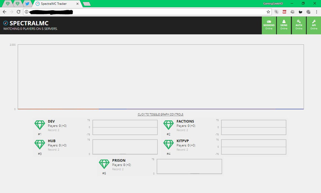Click the KITPVP player history mini graph
This screenshot has height=193, width=321.
[x=254, y=147]
